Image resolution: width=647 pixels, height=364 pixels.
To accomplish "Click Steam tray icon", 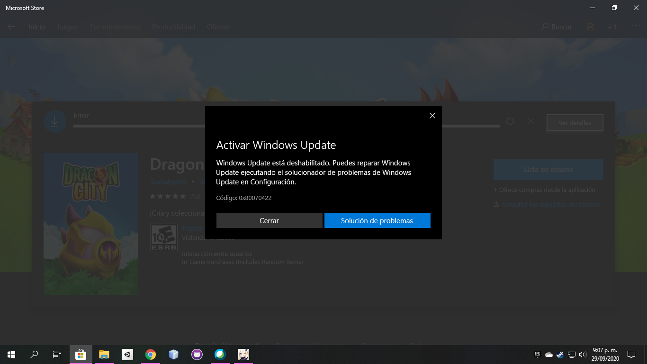I will [560, 354].
